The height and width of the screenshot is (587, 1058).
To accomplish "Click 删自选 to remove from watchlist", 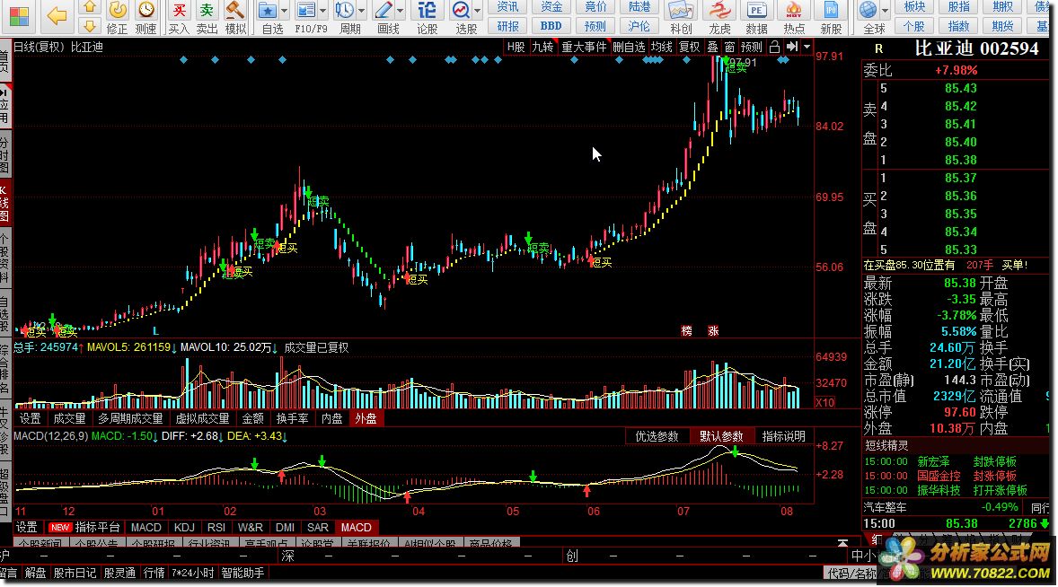I will point(629,48).
